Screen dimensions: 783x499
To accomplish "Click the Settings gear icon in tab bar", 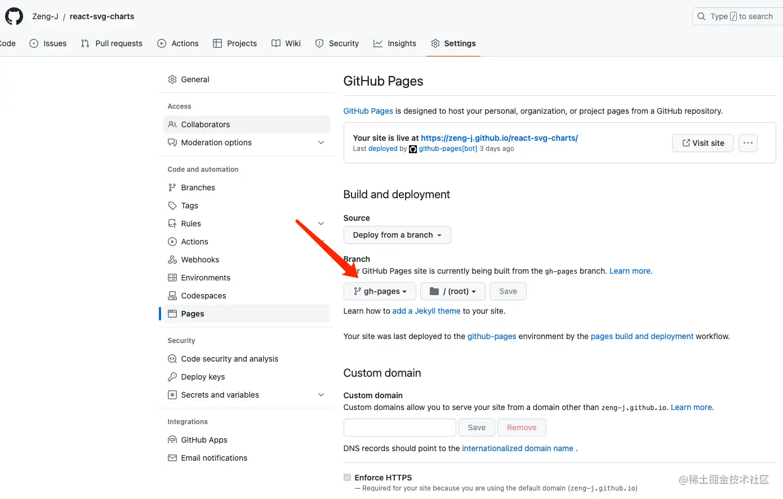I will coord(435,43).
